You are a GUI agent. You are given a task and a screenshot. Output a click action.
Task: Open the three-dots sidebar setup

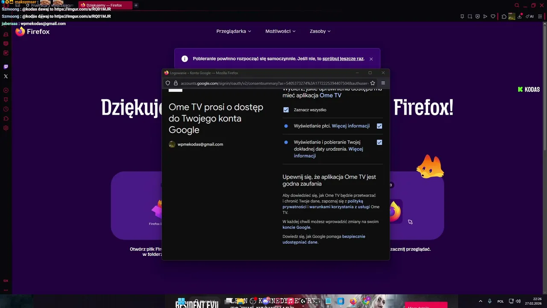[6, 290]
